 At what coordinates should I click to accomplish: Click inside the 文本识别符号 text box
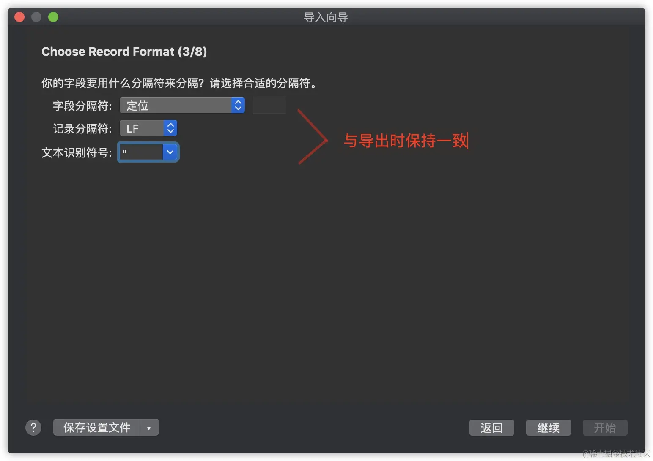coord(141,152)
